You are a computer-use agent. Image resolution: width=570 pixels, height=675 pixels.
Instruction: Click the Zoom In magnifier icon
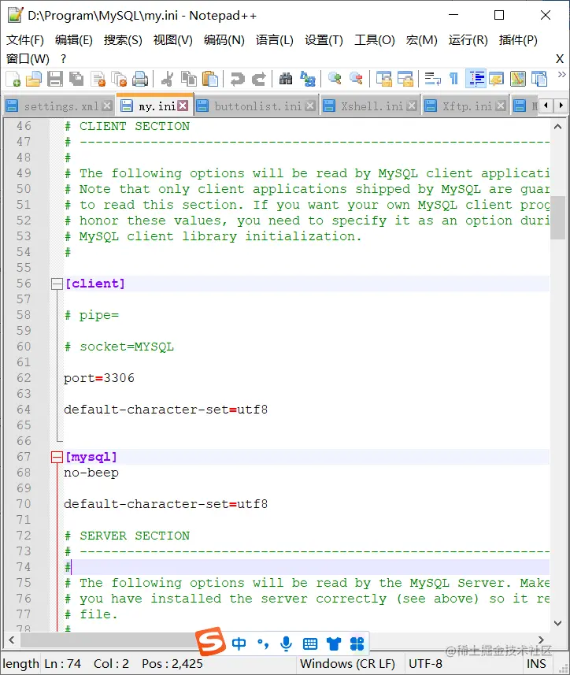pyautogui.click(x=335, y=80)
